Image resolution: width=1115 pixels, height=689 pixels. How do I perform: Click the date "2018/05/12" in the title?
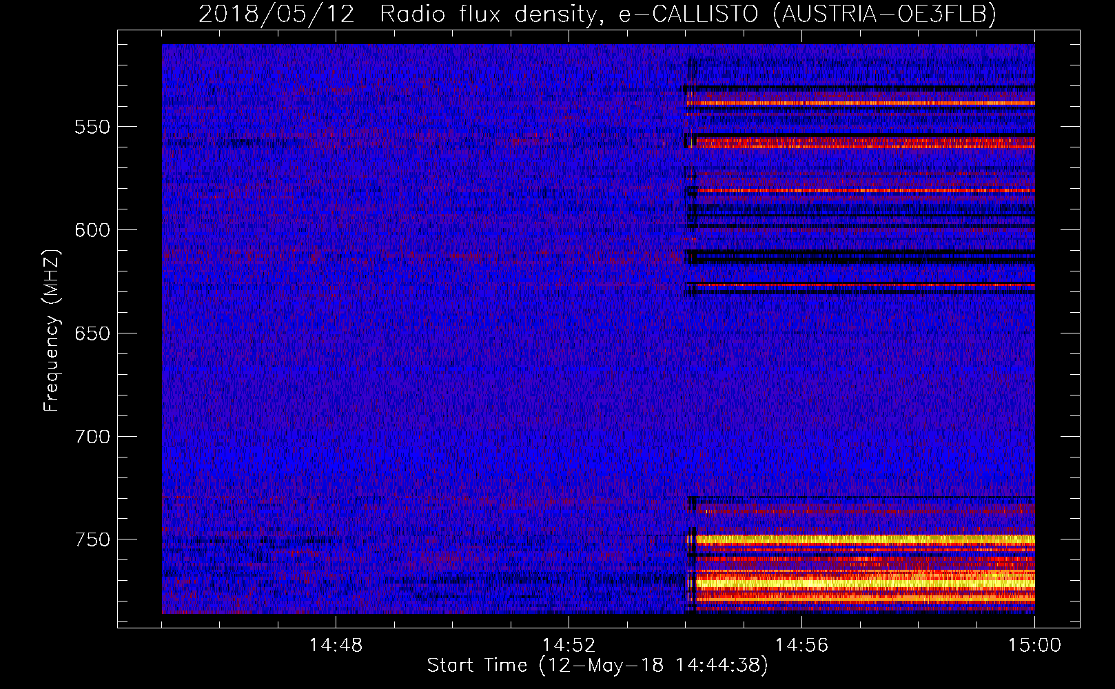click(276, 14)
